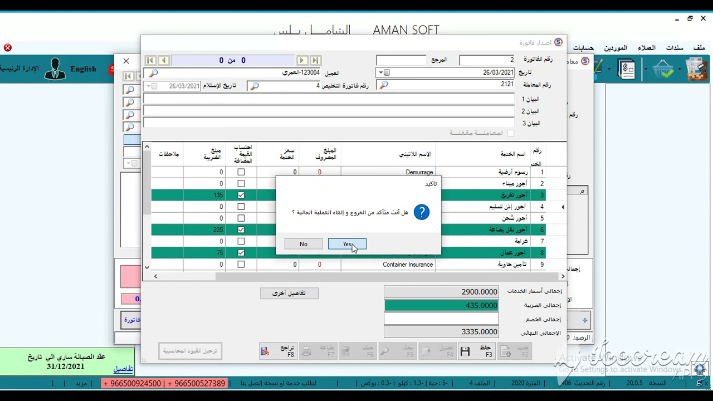Screen dimensions: 713x401
Task: Click right arrow of table horizontal scrollbar
Action: tap(563, 276)
